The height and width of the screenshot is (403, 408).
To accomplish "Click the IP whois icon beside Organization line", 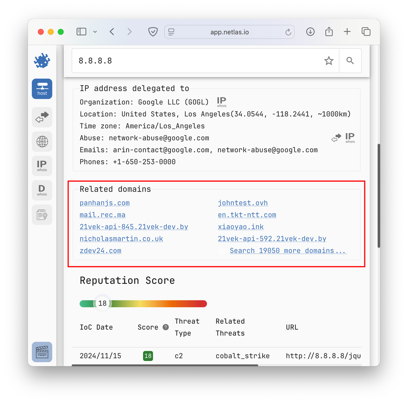I will click(x=221, y=101).
